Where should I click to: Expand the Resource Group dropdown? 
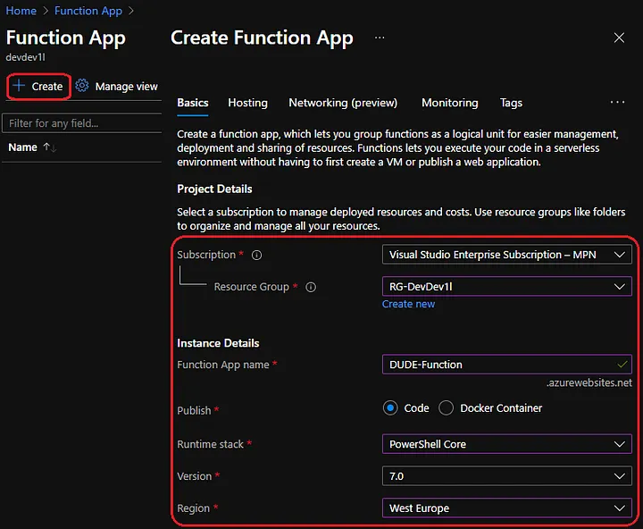point(506,287)
